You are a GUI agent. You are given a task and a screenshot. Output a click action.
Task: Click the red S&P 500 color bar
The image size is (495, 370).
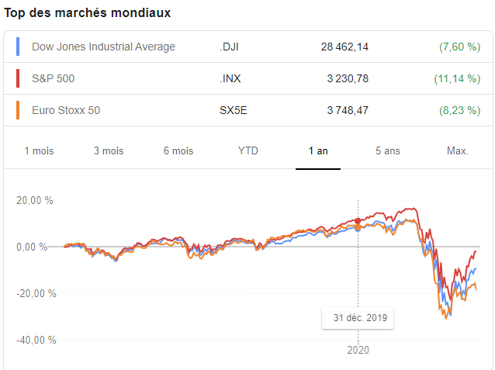click(x=18, y=78)
